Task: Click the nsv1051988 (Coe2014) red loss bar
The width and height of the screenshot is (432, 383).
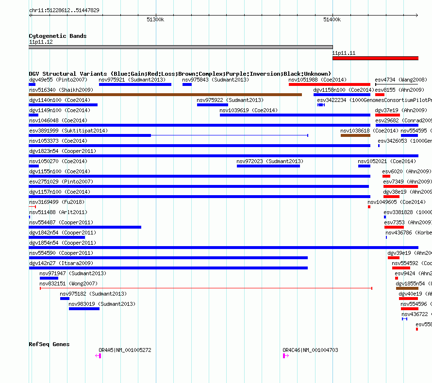Action: click(x=330, y=84)
